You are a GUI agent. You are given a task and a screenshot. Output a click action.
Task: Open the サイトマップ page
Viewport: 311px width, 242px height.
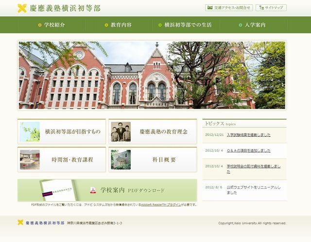click(x=271, y=8)
